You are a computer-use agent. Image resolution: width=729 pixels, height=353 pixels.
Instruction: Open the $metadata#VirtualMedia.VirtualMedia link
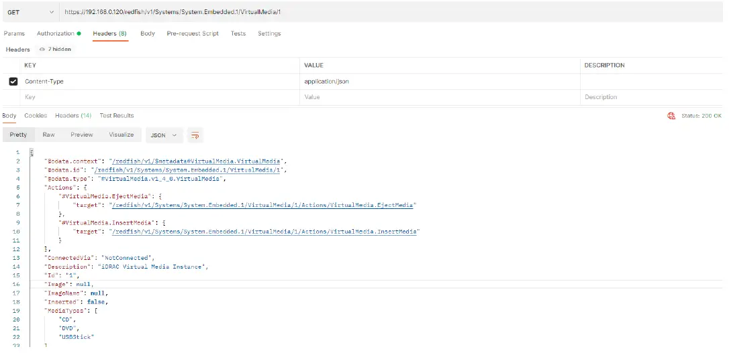coord(197,161)
